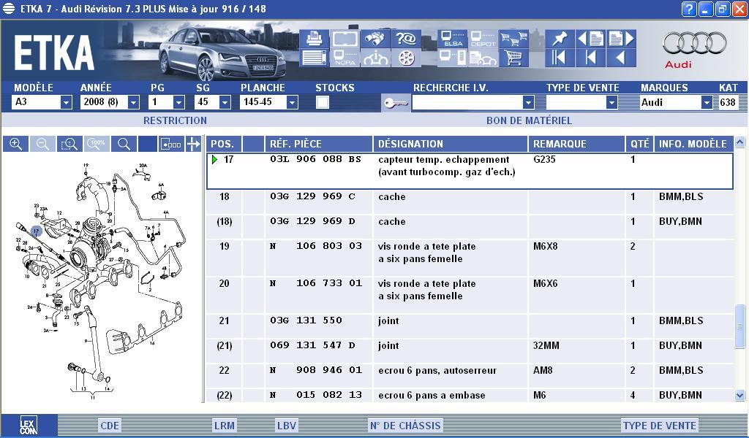
Task: Select part number 03L 906 088 BS
Action: [x=315, y=159]
